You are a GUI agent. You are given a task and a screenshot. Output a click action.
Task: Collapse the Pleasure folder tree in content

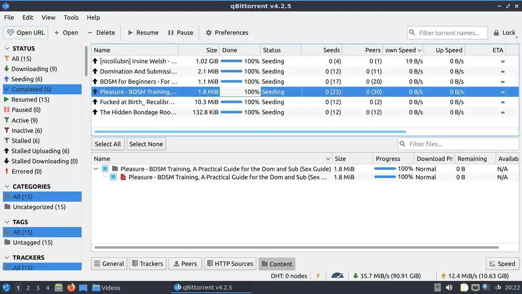(96, 169)
